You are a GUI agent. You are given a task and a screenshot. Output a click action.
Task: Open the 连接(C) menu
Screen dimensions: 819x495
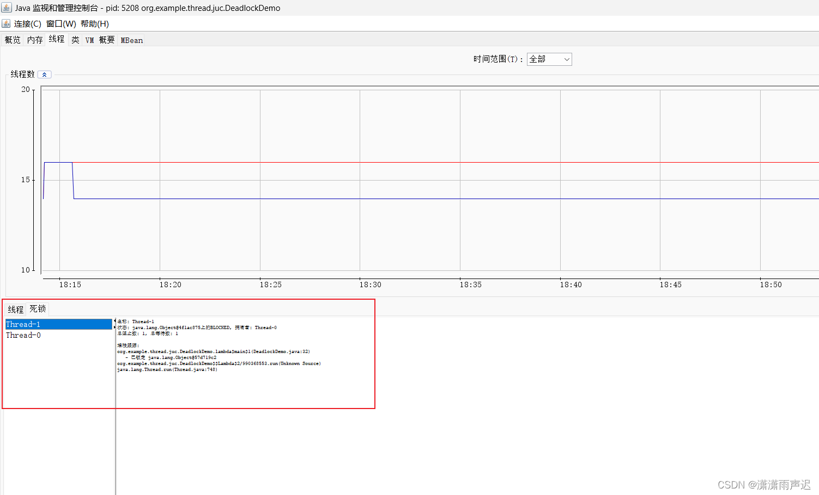point(27,24)
